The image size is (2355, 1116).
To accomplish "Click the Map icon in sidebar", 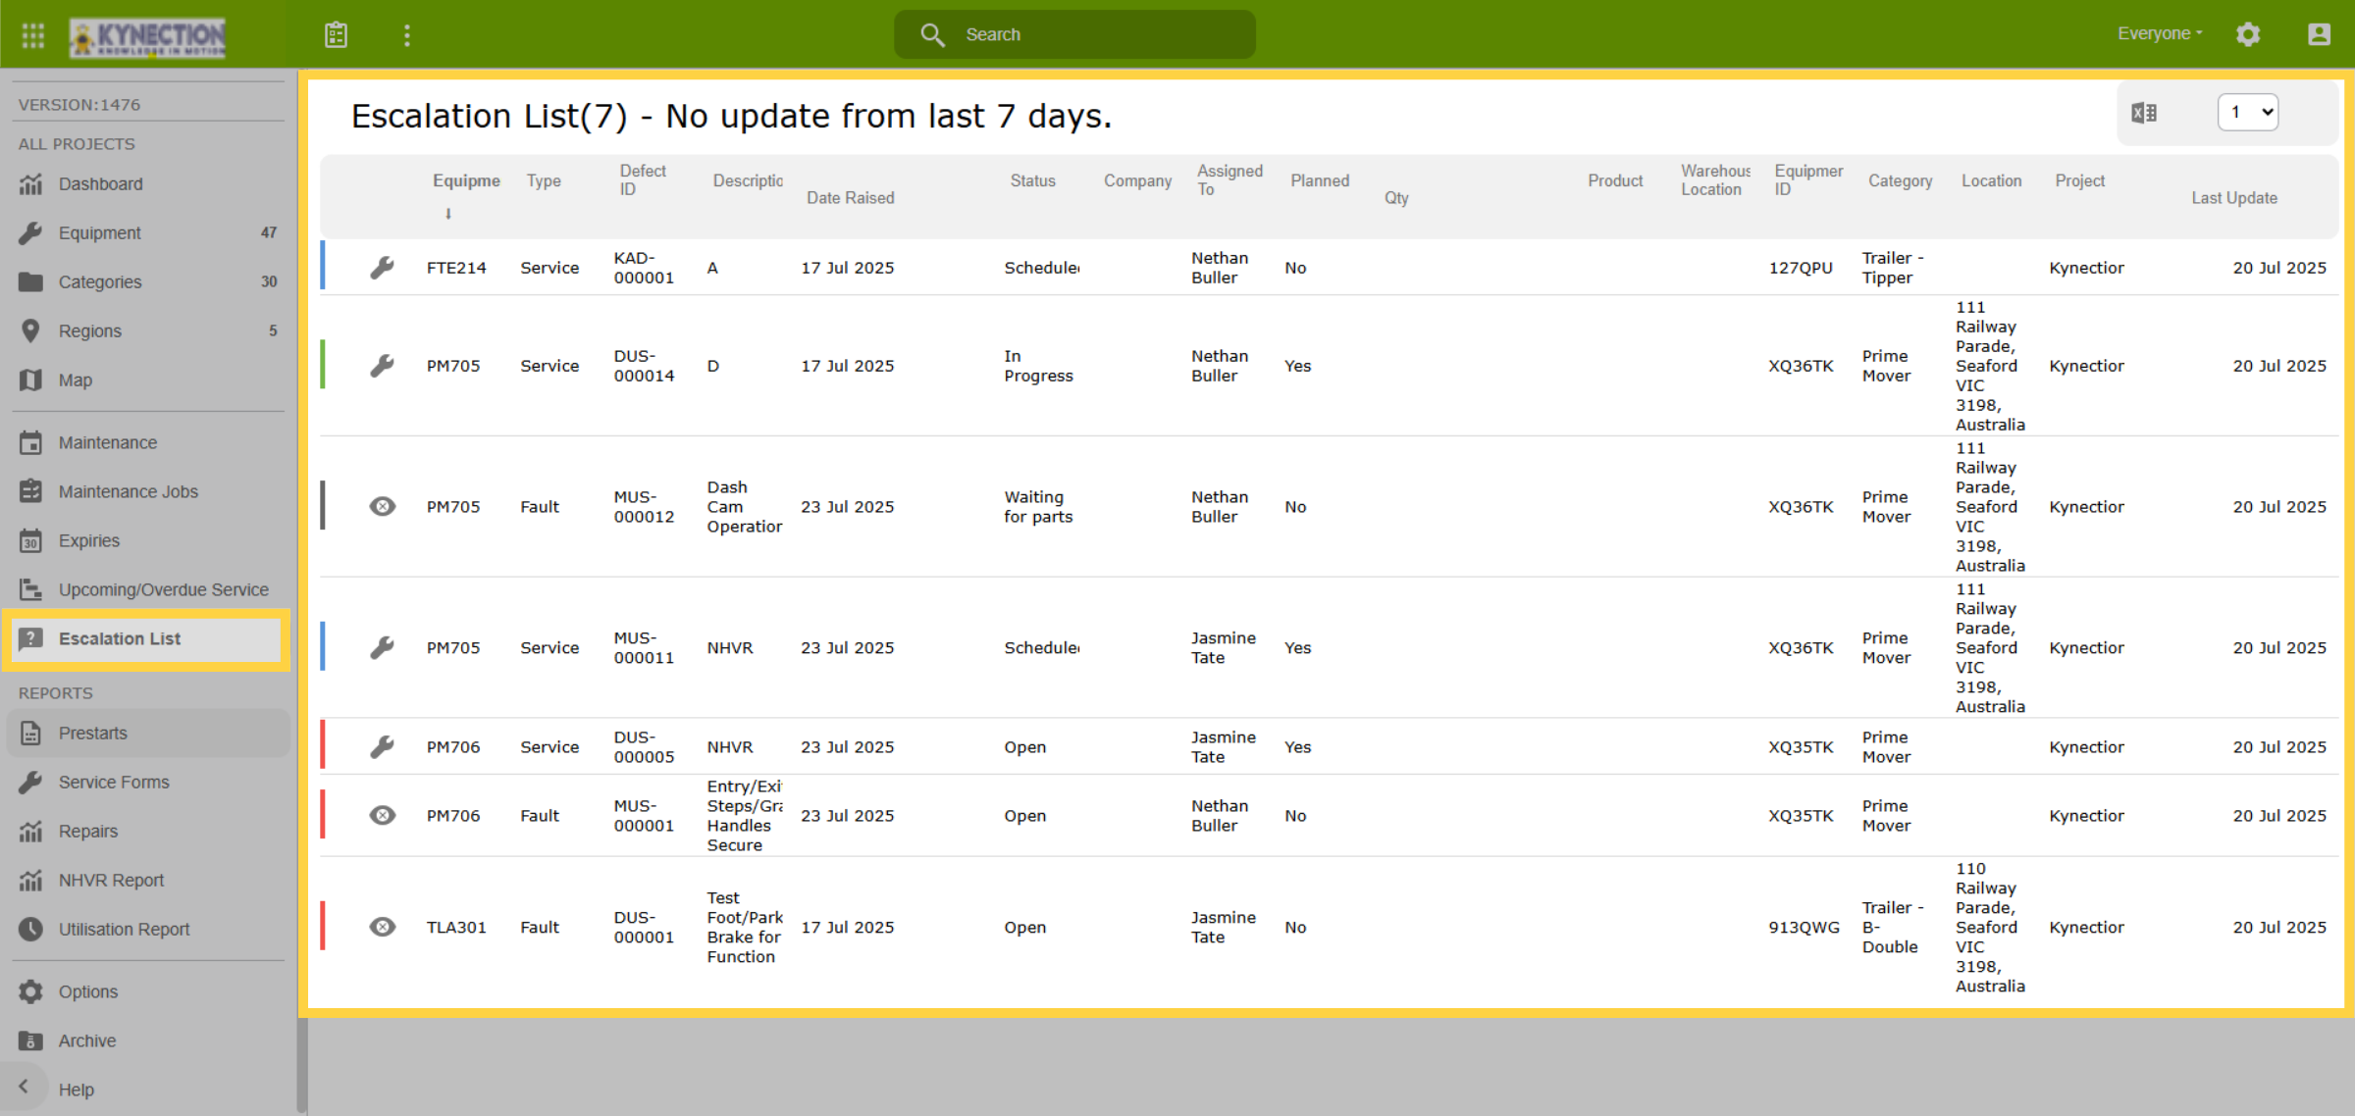I will click(31, 380).
